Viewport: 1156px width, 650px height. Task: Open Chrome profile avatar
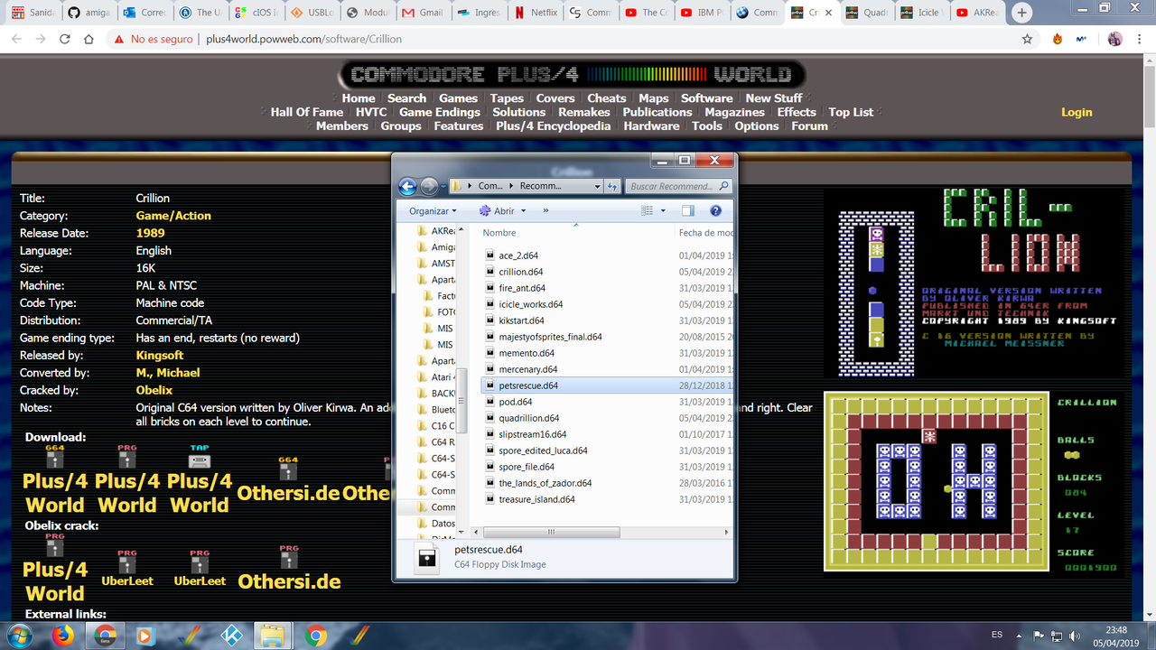pos(1115,39)
